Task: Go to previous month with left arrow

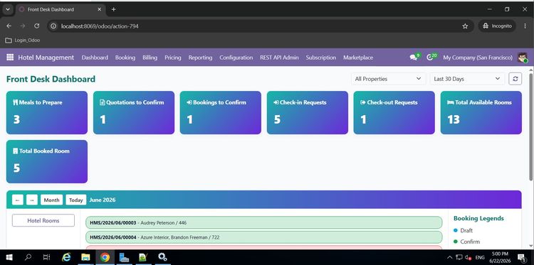Action: coord(18,200)
